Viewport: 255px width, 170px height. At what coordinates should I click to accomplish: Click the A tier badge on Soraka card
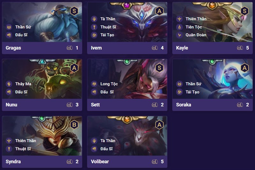pos(244,68)
